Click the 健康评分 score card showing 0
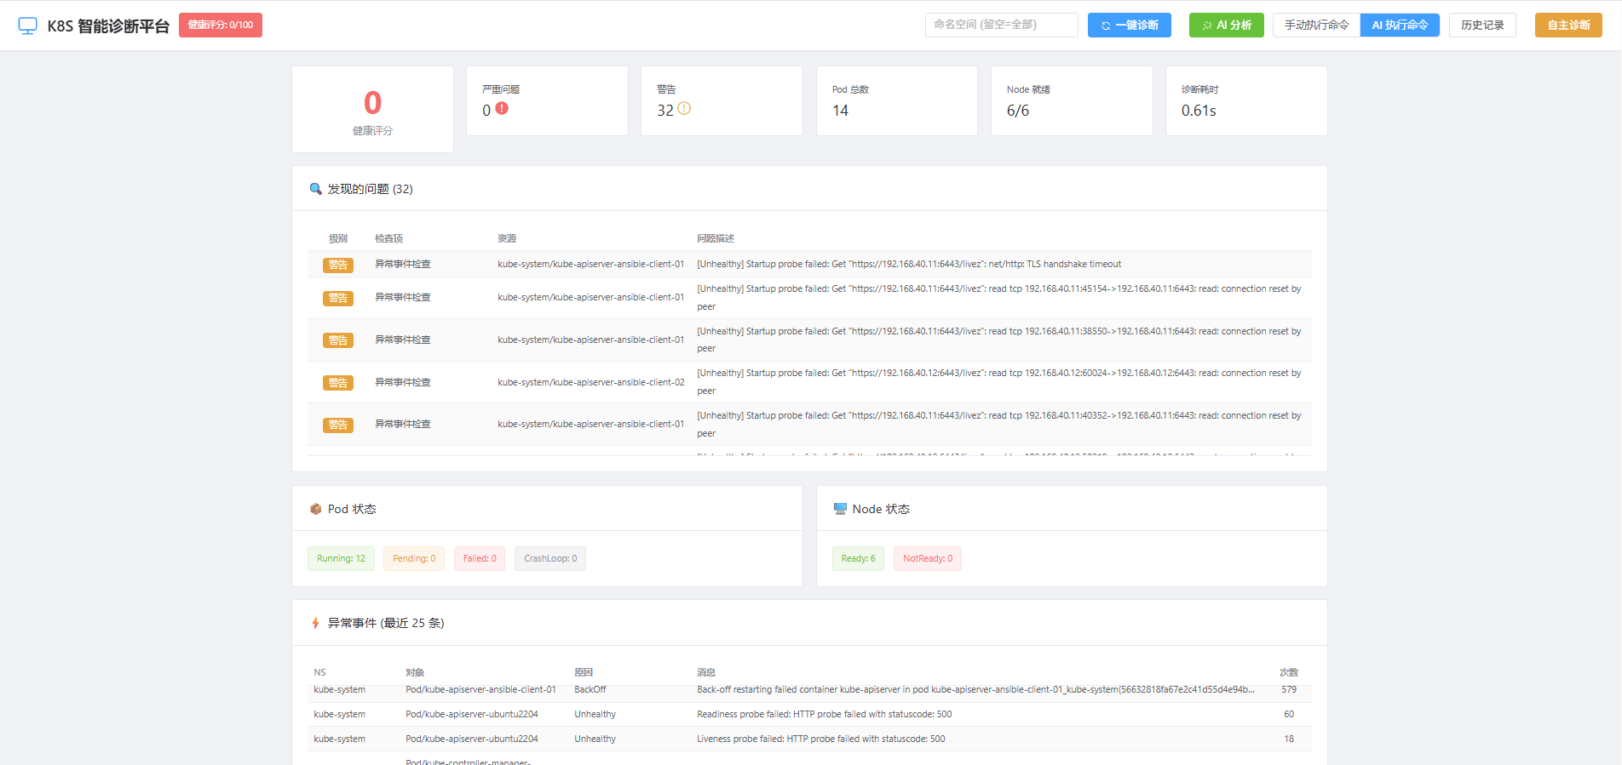The height and width of the screenshot is (765, 1622). 372,110
